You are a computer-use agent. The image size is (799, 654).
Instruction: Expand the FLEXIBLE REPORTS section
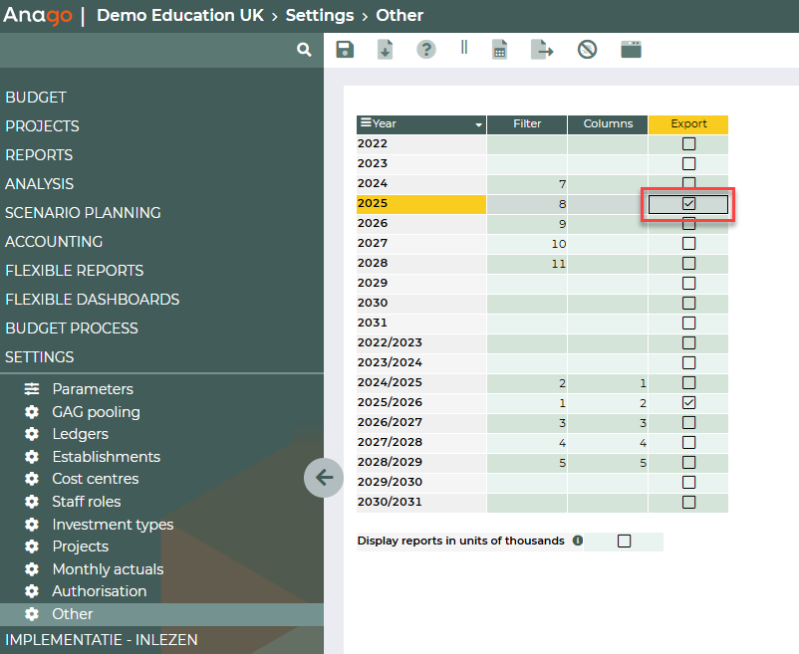pos(74,271)
